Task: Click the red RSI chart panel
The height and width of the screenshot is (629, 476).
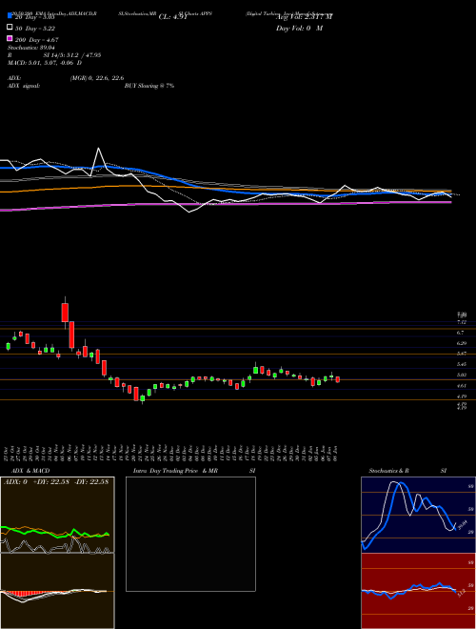Action: click(418, 591)
